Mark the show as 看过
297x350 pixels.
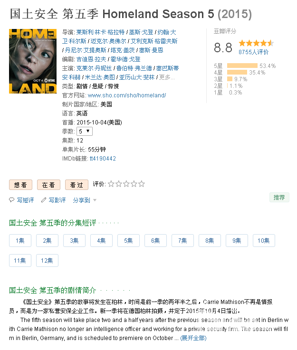click(77, 185)
